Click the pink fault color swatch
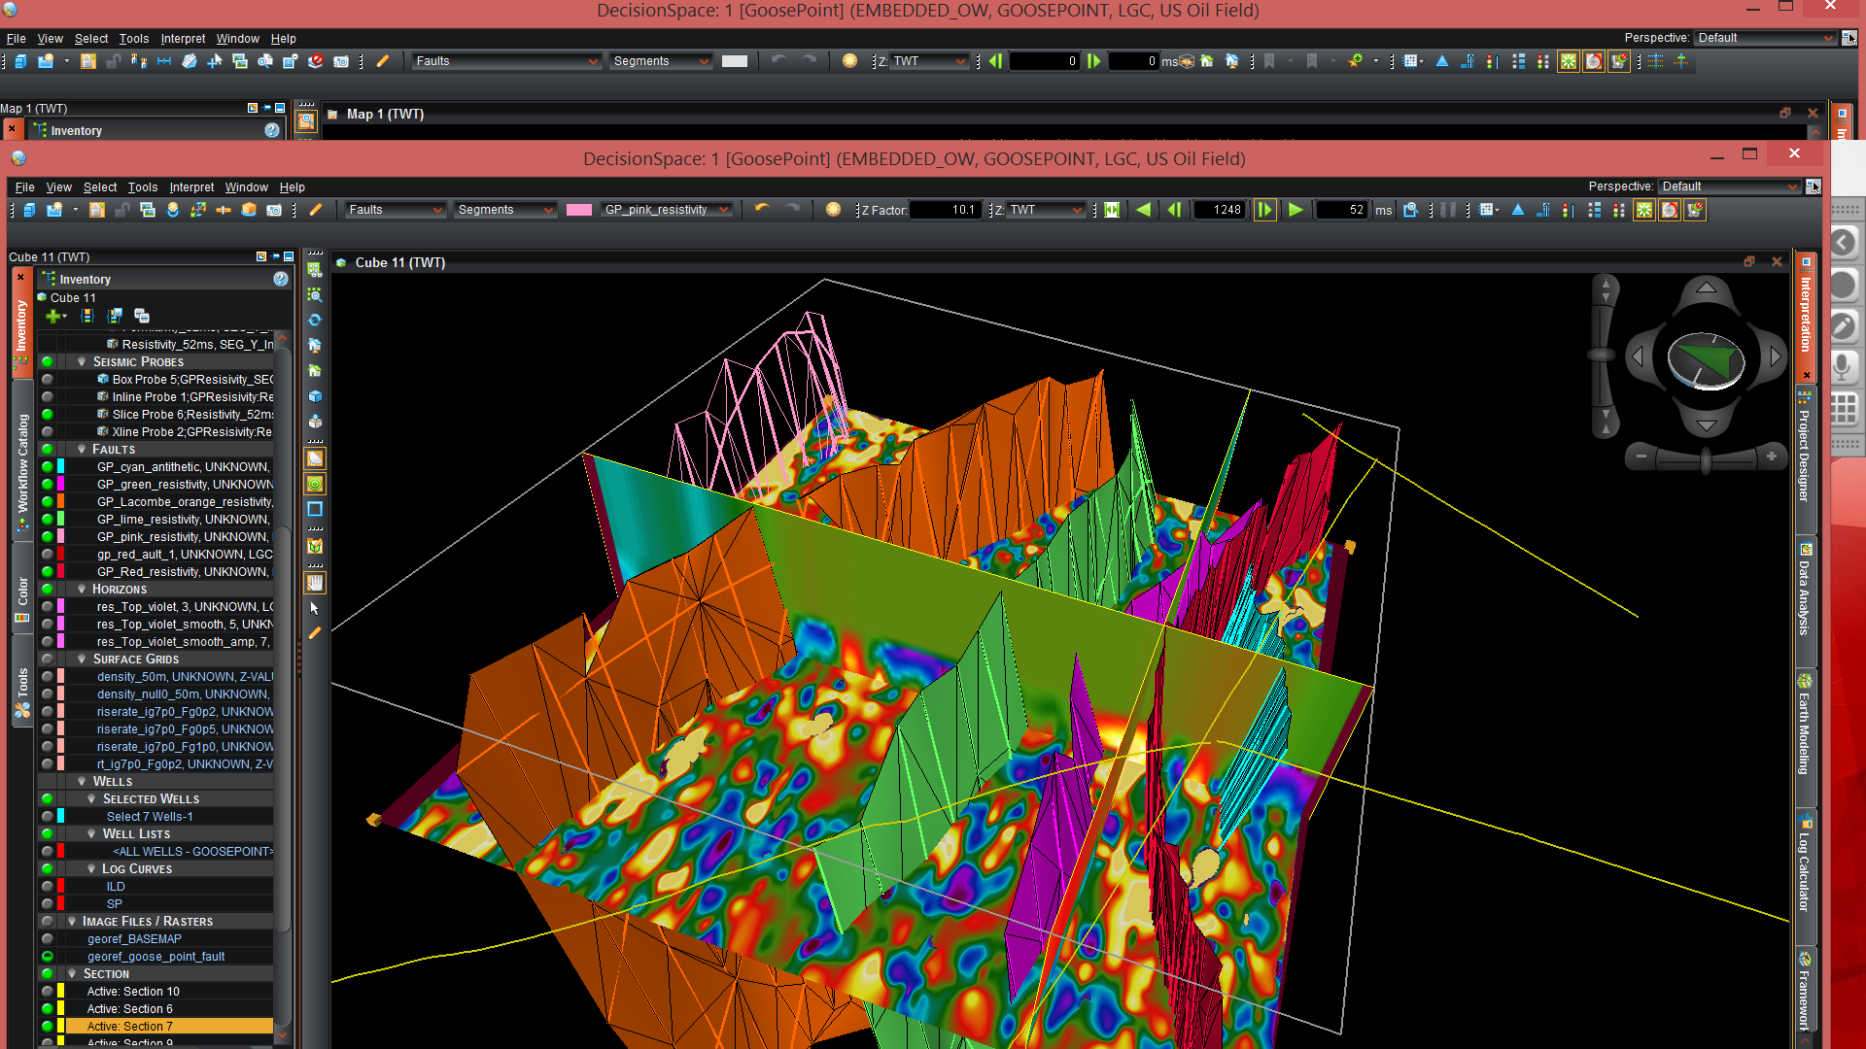 (579, 210)
